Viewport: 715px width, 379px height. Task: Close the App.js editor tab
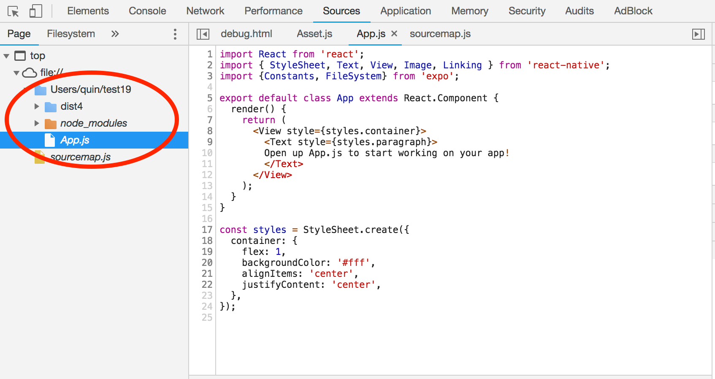(394, 34)
